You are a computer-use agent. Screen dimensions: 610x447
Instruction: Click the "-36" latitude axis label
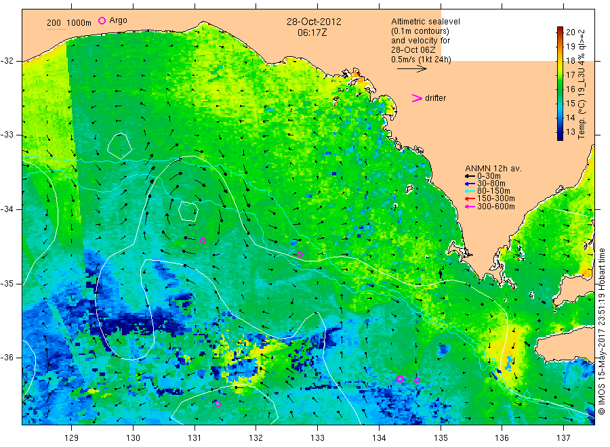pos(7,357)
